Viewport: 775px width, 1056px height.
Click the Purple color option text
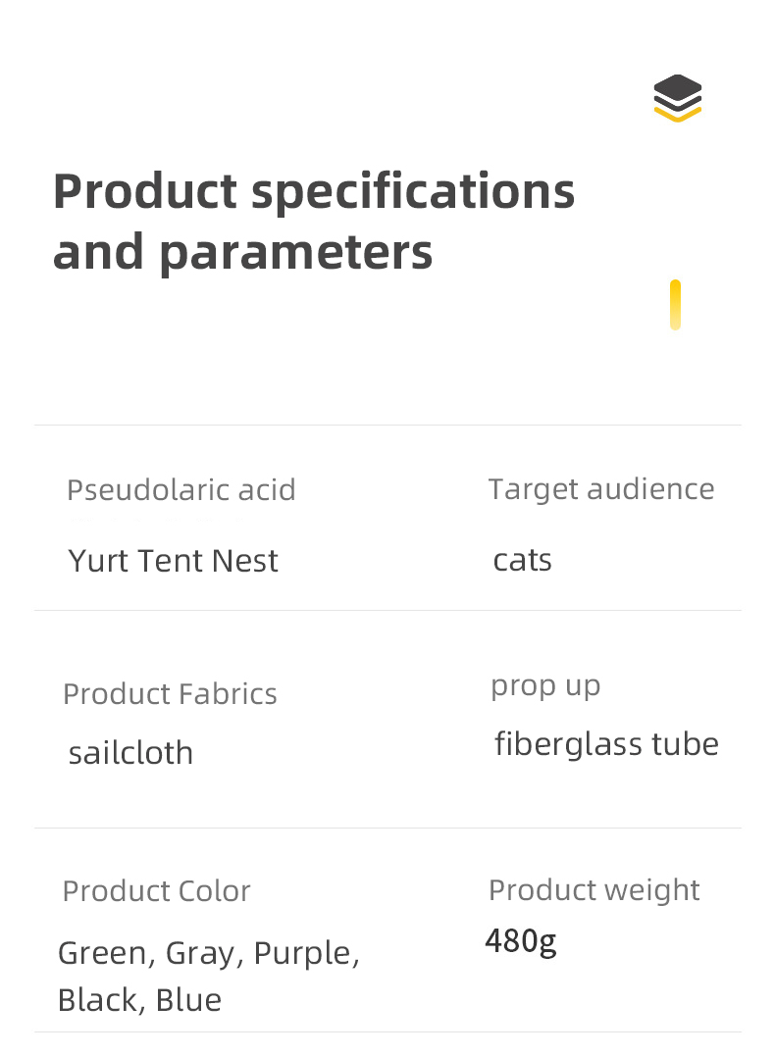click(x=306, y=953)
